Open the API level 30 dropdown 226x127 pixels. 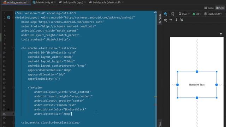click(x=197, y=14)
